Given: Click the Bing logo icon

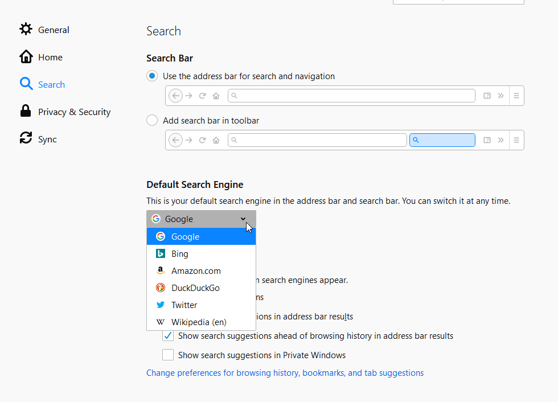Looking at the screenshot, I should [x=161, y=253].
